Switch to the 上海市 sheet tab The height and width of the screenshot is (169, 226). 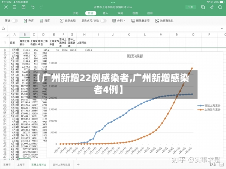(x=21, y=164)
